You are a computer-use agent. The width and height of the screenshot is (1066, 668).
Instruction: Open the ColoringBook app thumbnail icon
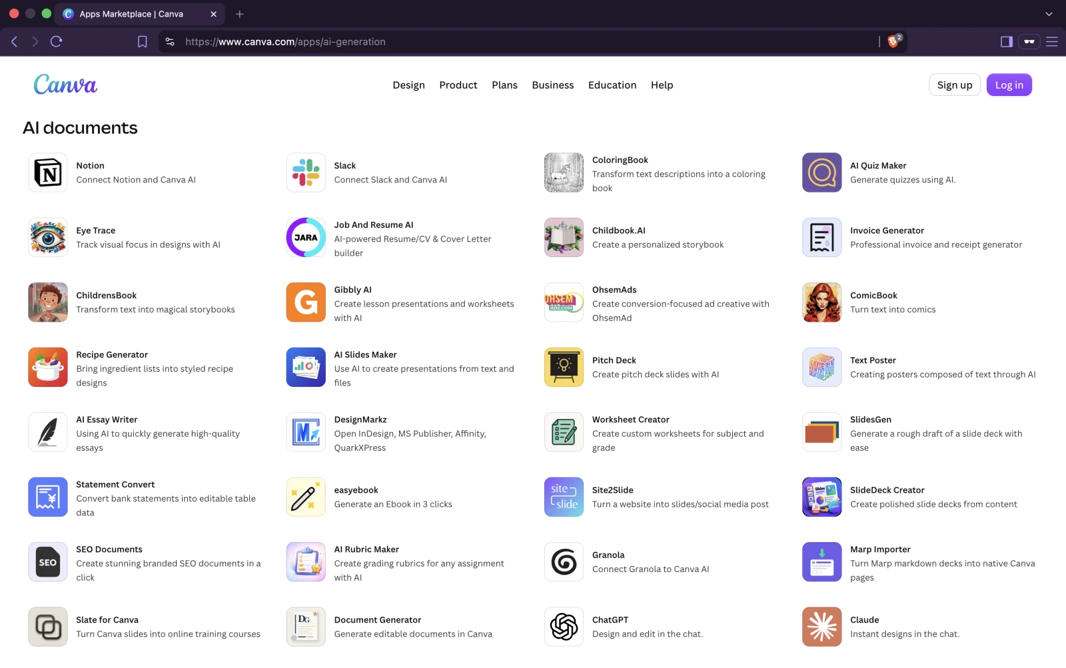[x=564, y=172]
